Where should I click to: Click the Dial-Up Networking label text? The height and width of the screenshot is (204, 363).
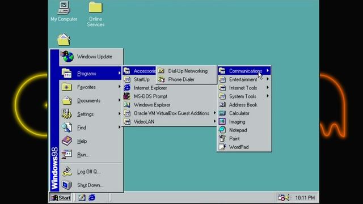click(188, 71)
